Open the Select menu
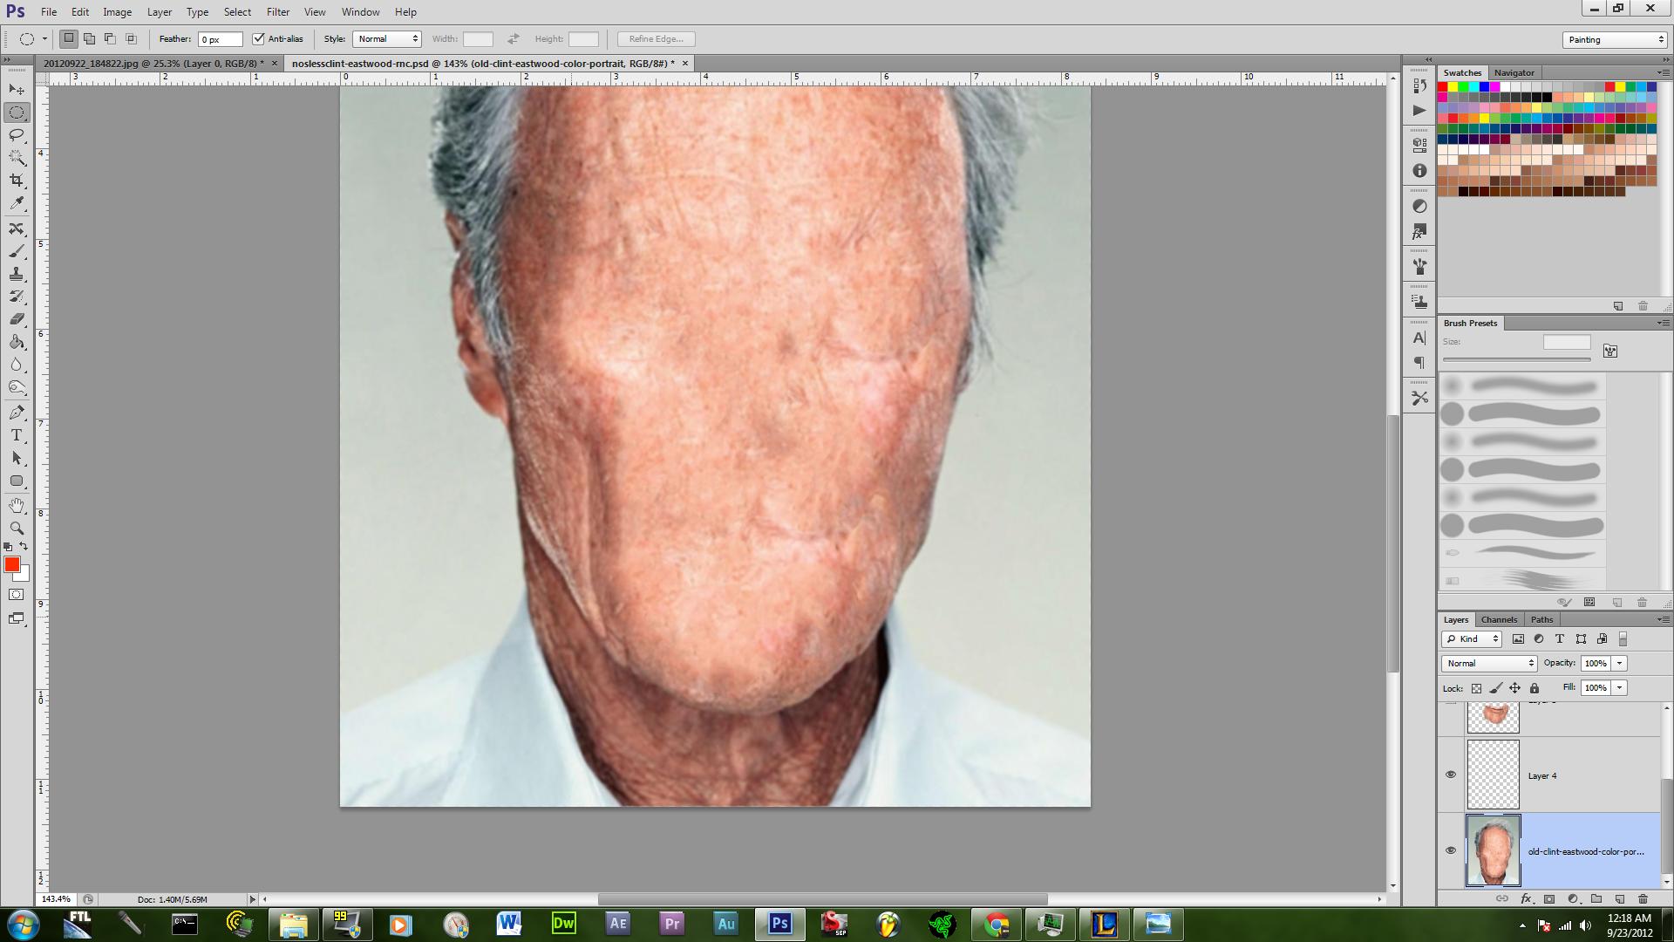 coord(237,12)
